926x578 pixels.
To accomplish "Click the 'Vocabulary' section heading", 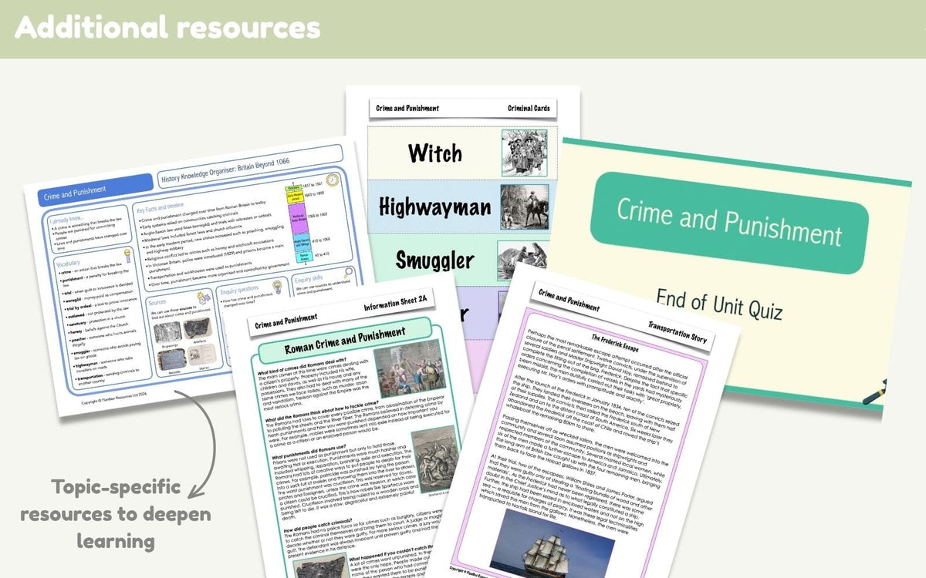I will point(68,264).
